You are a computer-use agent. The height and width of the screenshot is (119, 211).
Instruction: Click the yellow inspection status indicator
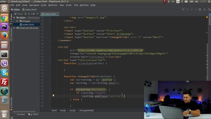[207, 17]
